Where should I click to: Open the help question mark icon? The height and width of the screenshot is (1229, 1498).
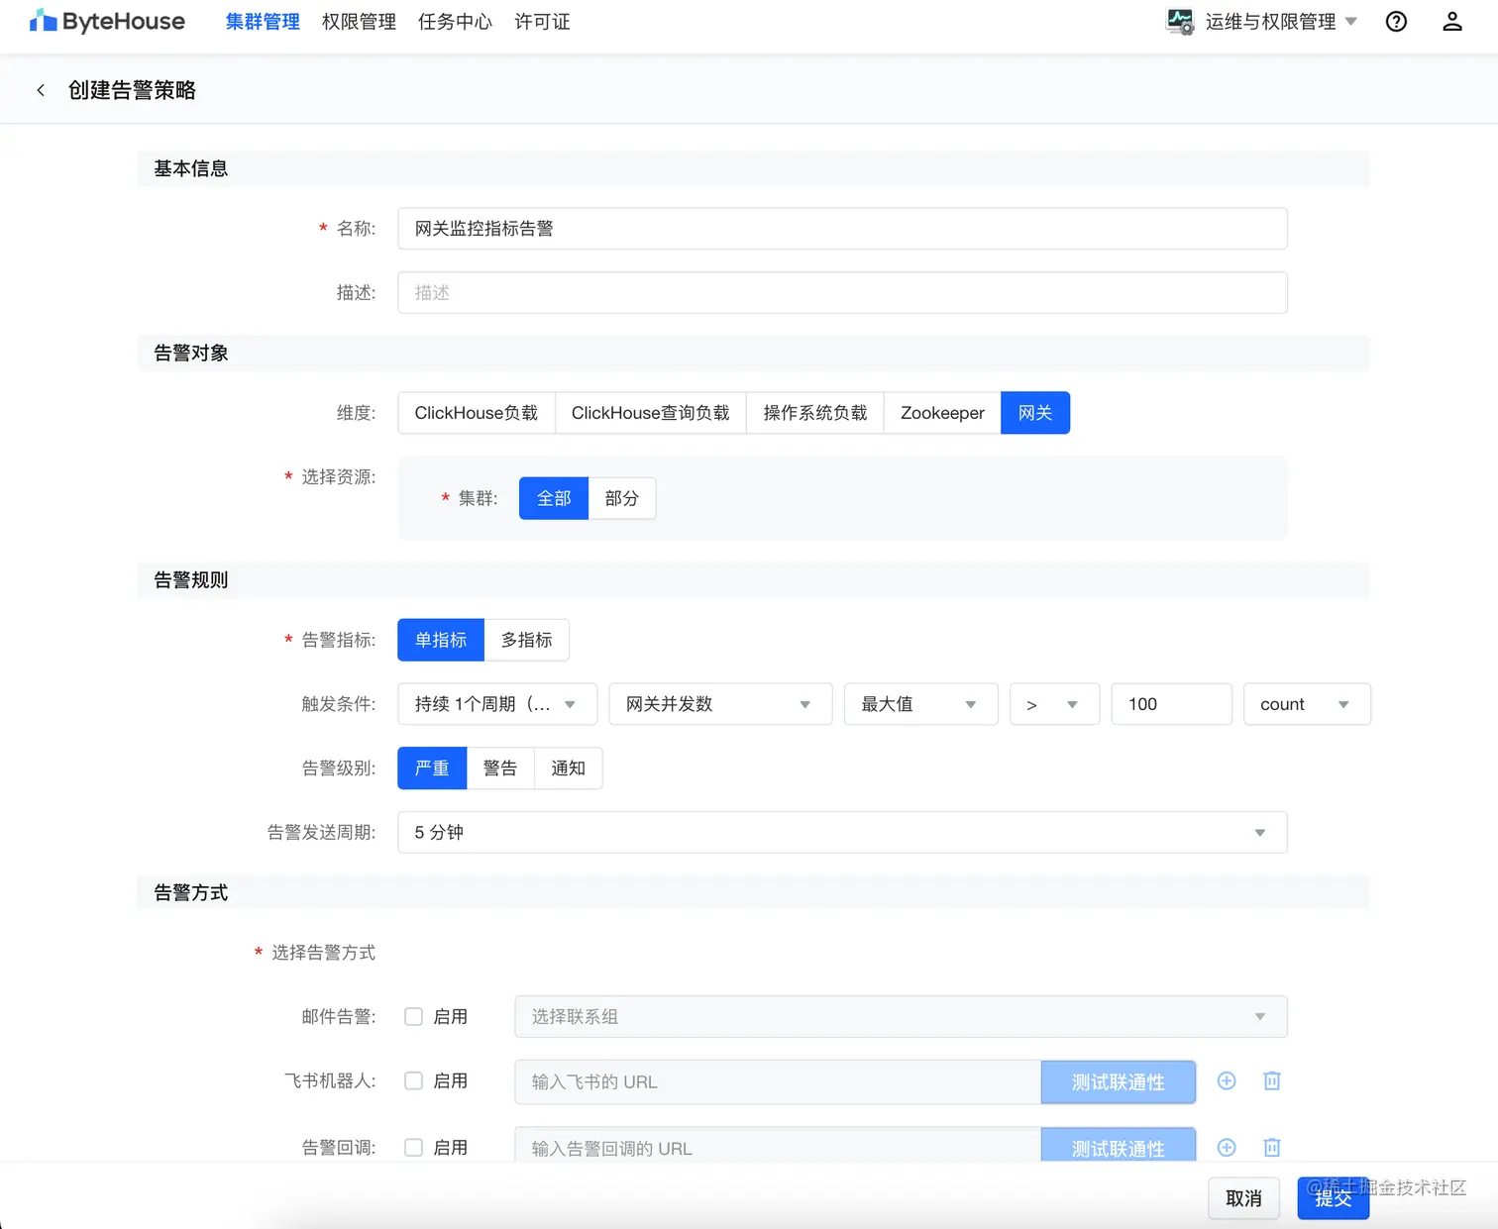click(x=1396, y=21)
